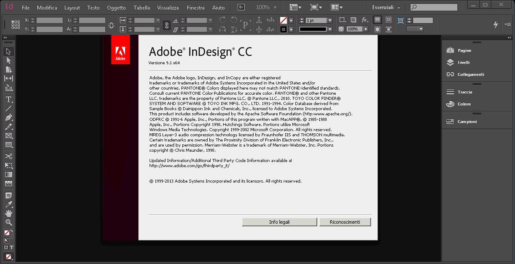Open the stroke weight 1 pt dropdown
The width and height of the screenshot is (515, 264).
pyautogui.click(x=330, y=20)
